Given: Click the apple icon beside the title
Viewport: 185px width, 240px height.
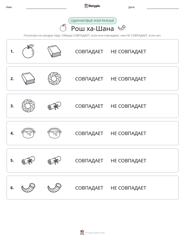Looking at the screenshot, I should coord(63,28).
